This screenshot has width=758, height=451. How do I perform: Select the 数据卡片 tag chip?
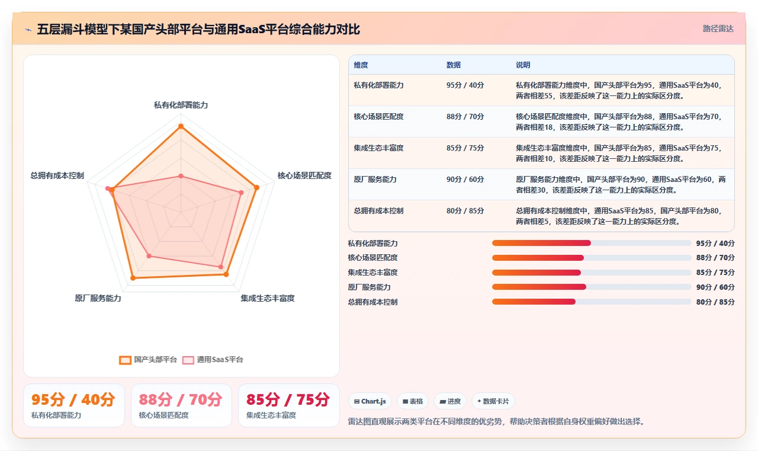[493, 401]
